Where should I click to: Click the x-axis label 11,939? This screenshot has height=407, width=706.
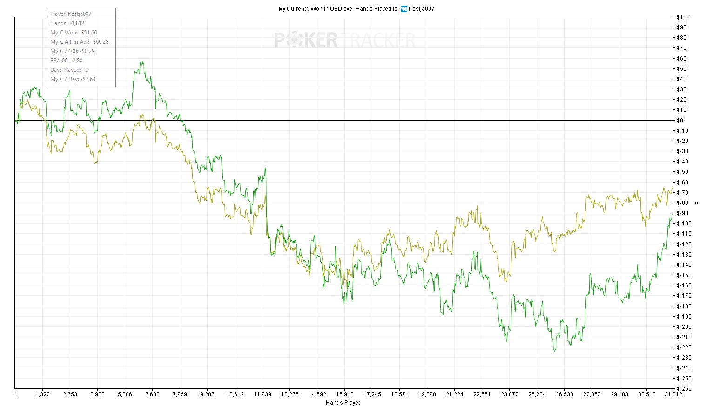[x=262, y=394]
